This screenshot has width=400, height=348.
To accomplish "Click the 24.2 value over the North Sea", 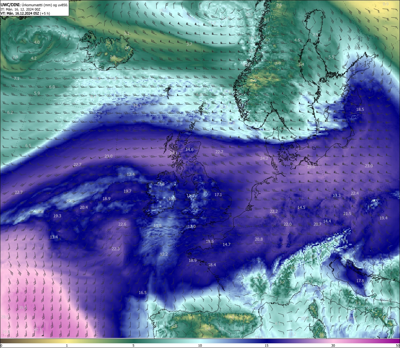I will [264, 159].
